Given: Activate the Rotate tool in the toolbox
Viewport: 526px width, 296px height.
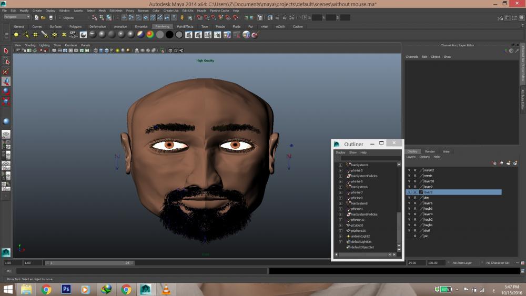Looking at the screenshot, I should pos(6,91).
